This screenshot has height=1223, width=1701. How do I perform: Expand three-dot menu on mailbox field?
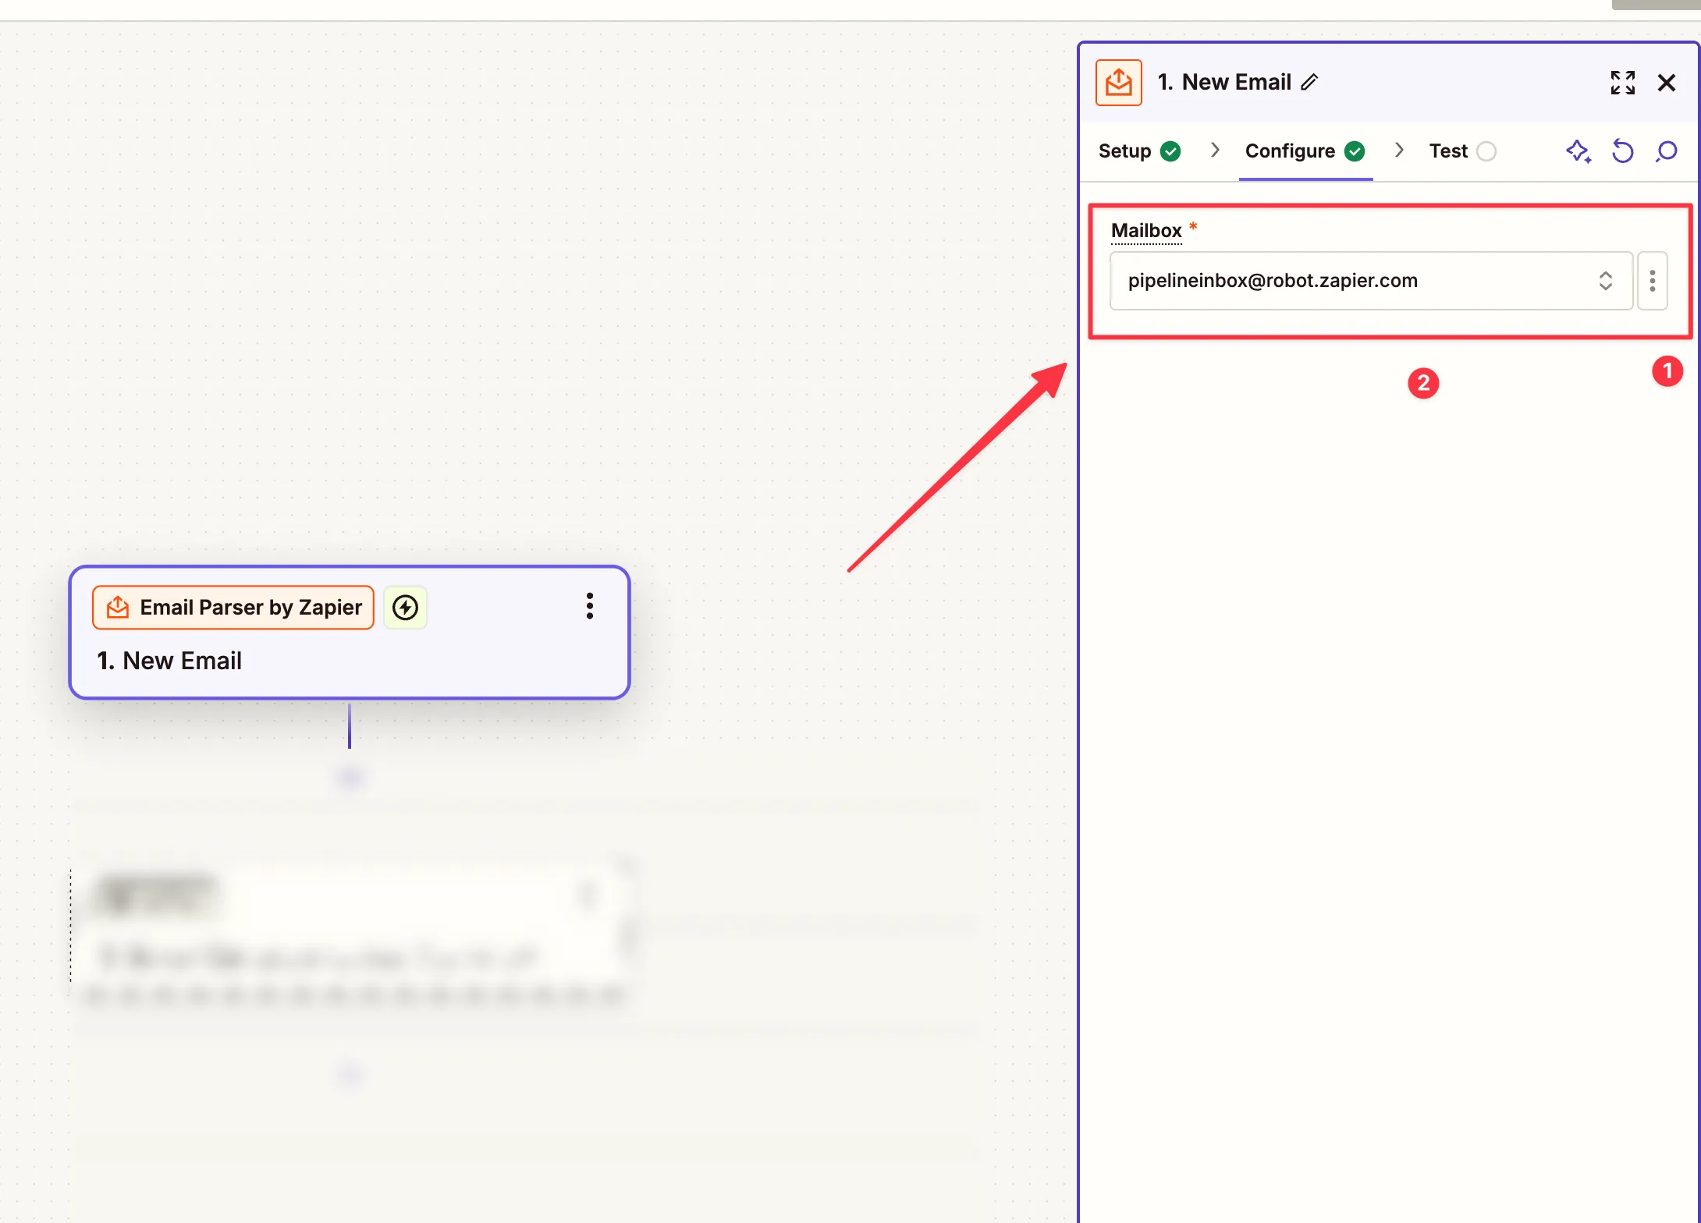(1653, 278)
